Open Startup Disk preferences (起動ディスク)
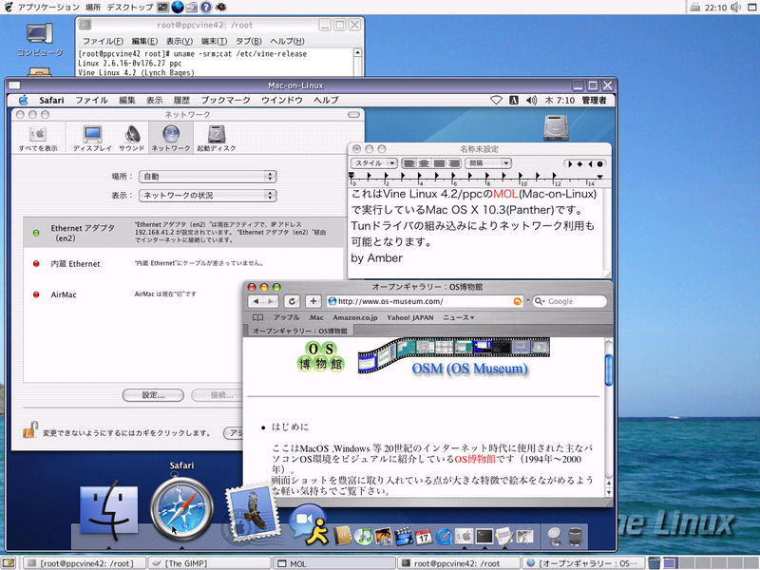The image size is (760, 570). click(217, 138)
